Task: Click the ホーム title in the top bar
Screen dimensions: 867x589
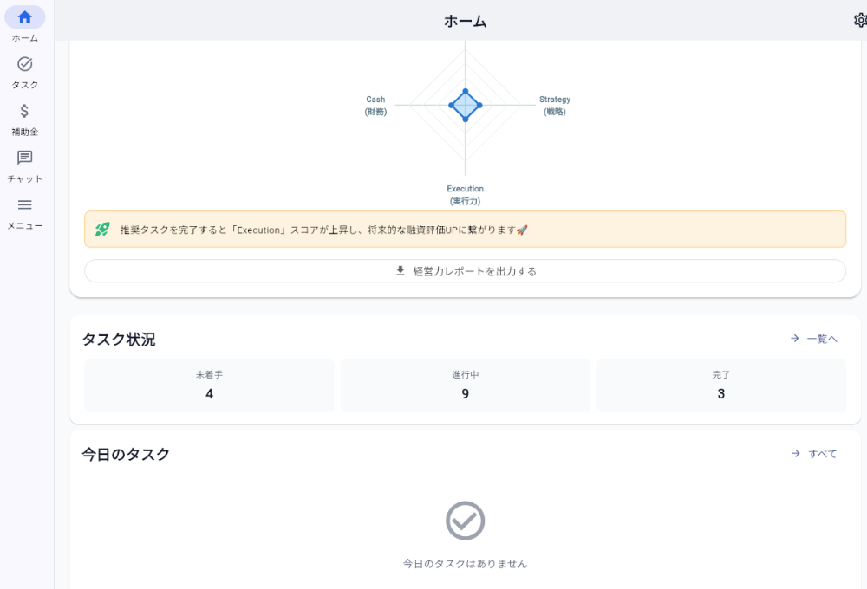Action: 465,21
